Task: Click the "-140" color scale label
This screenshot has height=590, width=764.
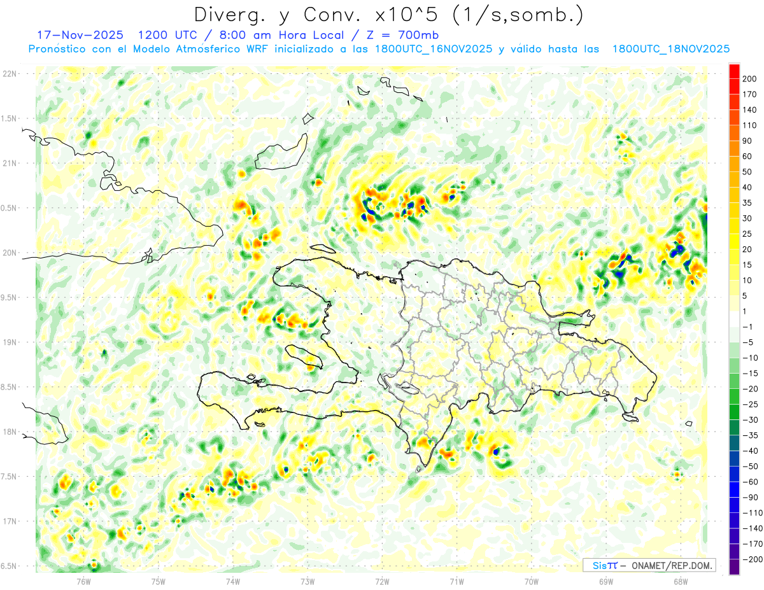Action: coord(754,528)
